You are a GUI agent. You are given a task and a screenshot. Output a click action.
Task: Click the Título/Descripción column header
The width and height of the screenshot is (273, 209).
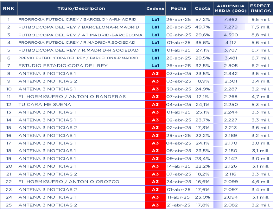pos(81,8)
